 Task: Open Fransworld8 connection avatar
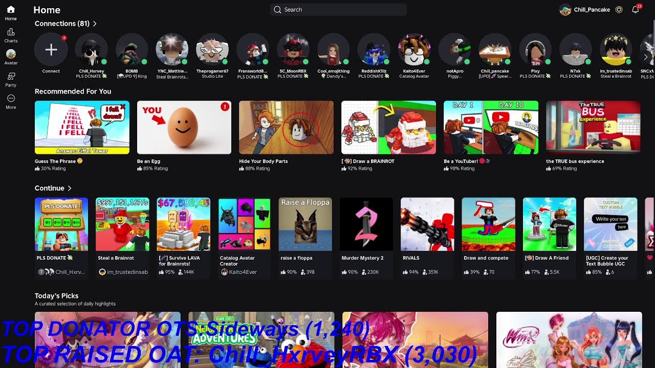[x=253, y=50]
